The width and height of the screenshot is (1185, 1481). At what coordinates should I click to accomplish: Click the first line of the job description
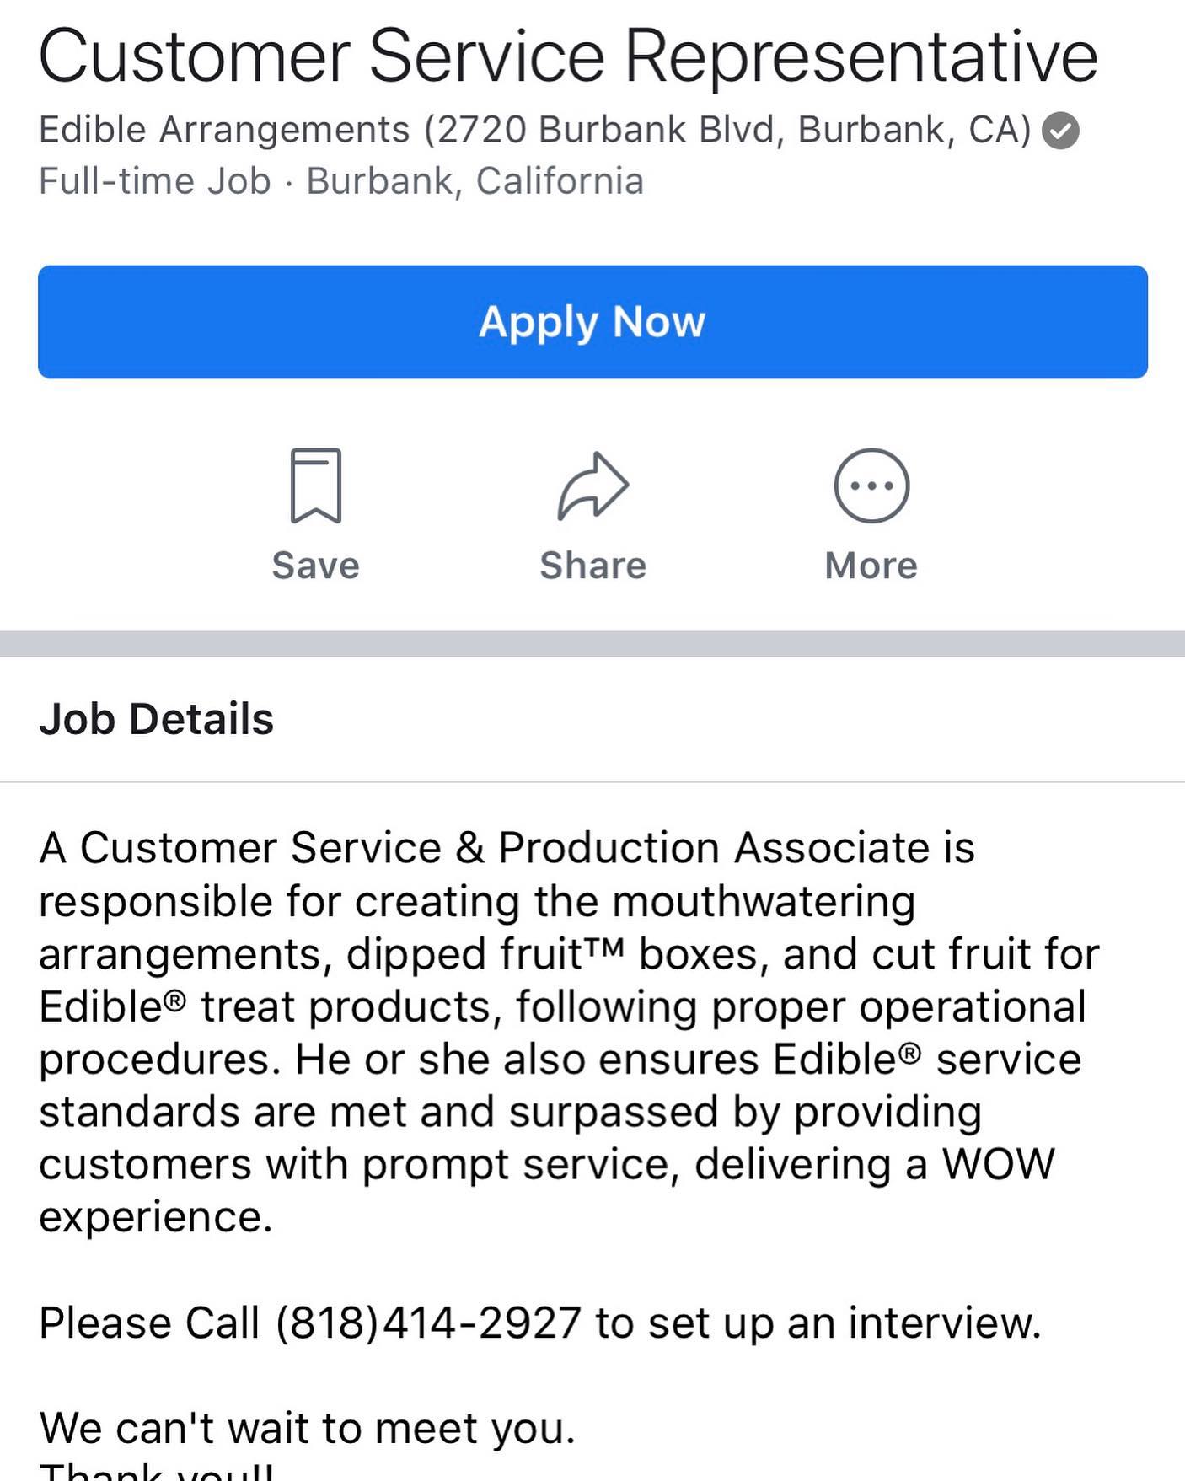[506, 848]
